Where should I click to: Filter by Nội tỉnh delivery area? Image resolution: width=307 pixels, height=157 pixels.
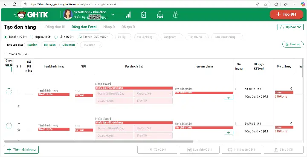click(32, 45)
